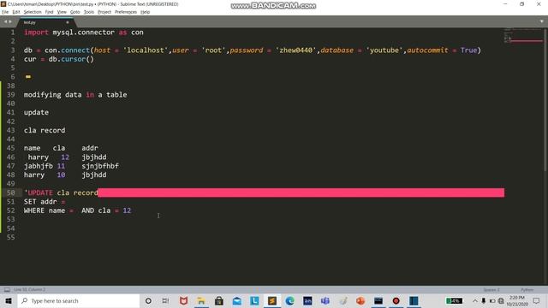Show hidden system tray icons

(x=475, y=300)
